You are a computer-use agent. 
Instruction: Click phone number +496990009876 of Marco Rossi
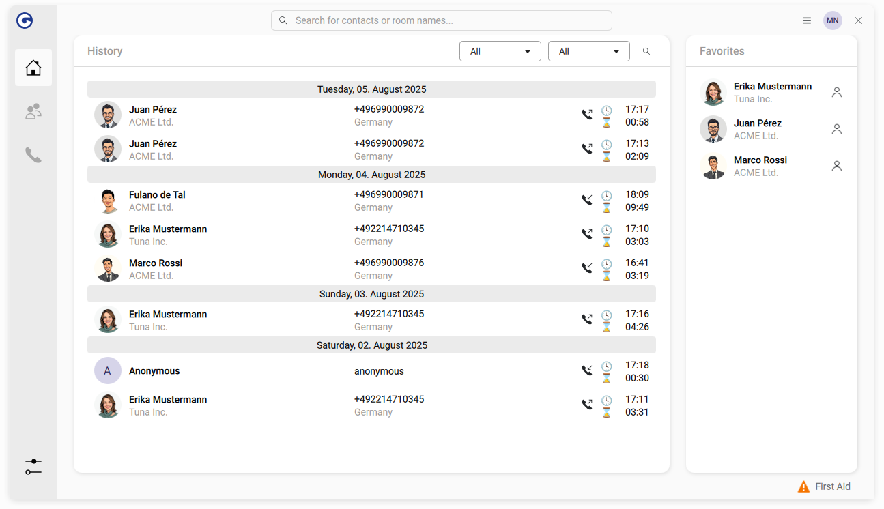pos(388,263)
